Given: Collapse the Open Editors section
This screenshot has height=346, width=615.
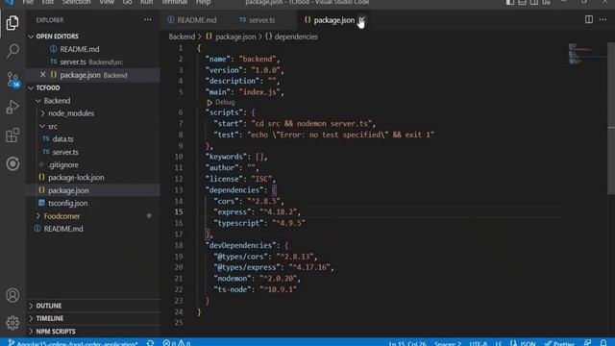Looking at the screenshot, I should pyautogui.click(x=31, y=37).
